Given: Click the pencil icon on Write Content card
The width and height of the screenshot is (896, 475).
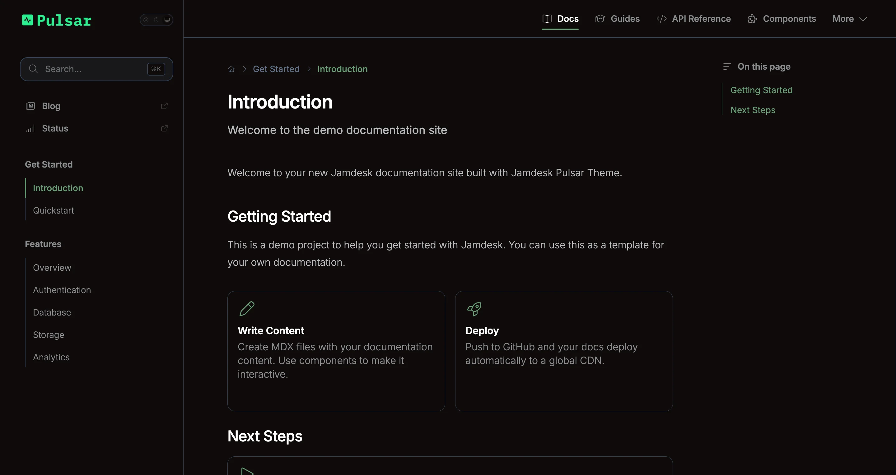Looking at the screenshot, I should coord(247,309).
